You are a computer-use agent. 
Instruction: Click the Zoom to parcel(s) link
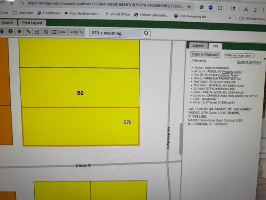pyautogui.click(x=249, y=62)
